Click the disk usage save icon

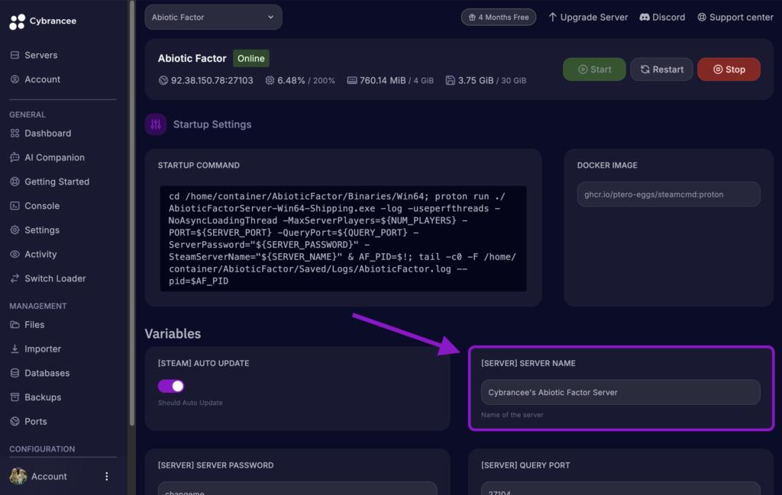pos(450,80)
